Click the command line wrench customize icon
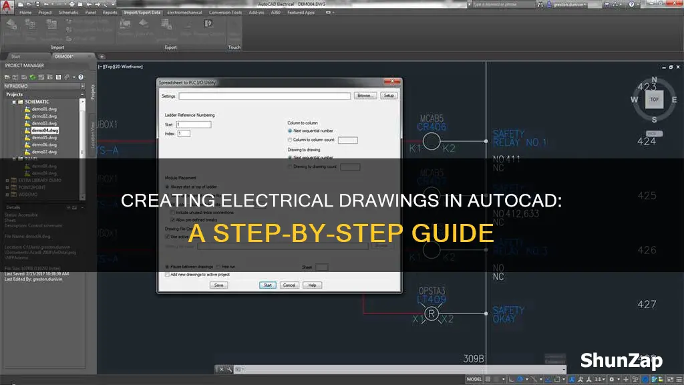The width and height of the screenshot is (684, 385). pos(230,369)
